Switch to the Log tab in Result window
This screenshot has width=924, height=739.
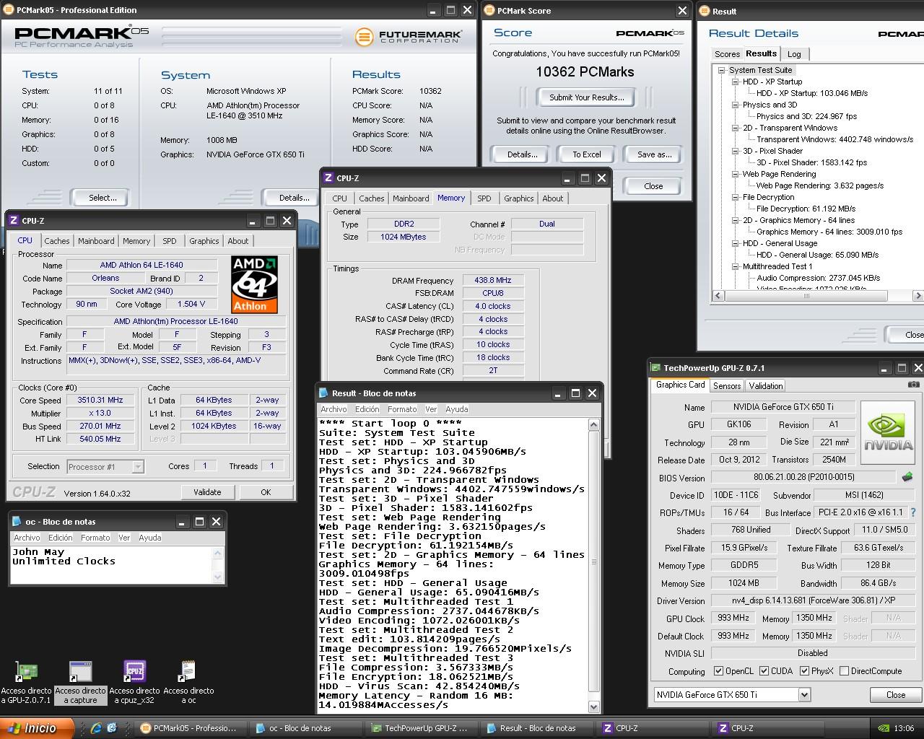(x=794, y=54)
